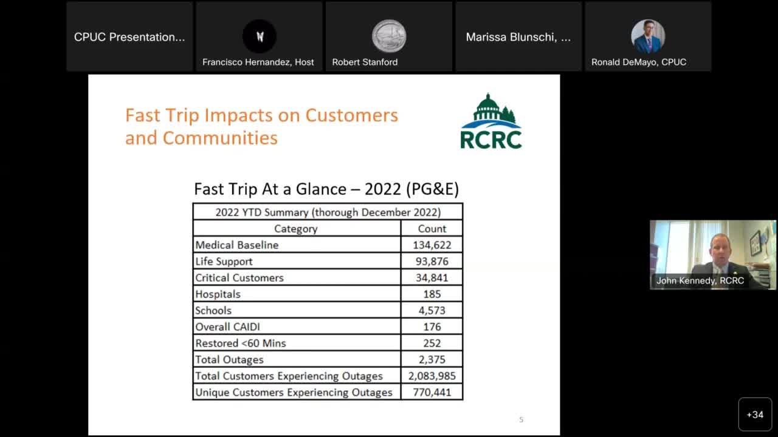This screenshot has height=437, width=778.
Task: Select the Marissa Blunschi participant tile
Action: pos(518,36)
